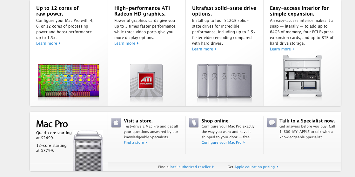Click the 1-800-MY-APPLE phone number text
This screenshot has width=355, height=177.
pyautogui.click(x=295, y=132)
